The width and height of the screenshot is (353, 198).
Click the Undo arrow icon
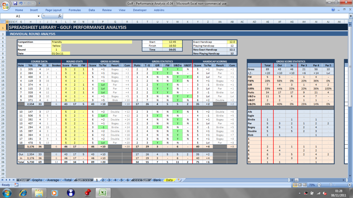click(21, 3)
